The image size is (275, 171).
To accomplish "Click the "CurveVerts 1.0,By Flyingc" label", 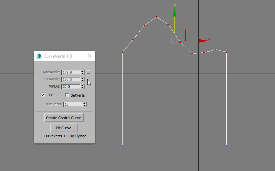I will (65, 136).
